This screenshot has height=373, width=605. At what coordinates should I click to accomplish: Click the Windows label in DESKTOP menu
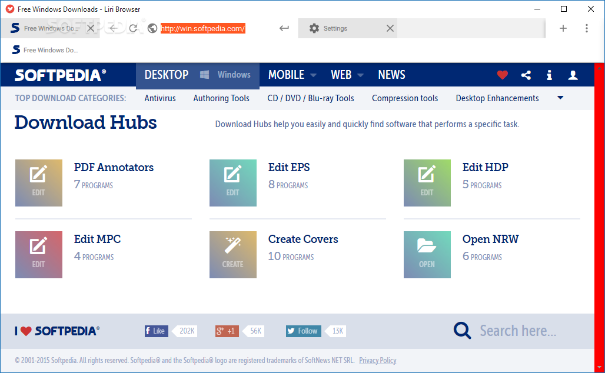(234, 75)
